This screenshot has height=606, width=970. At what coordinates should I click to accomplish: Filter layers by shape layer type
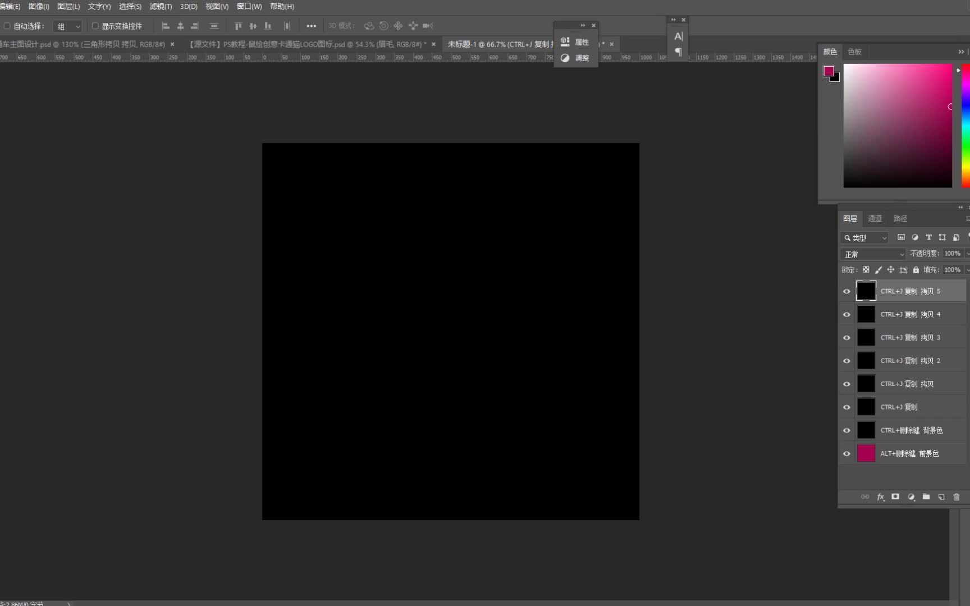pyautogui.click(x=942, y=237)
